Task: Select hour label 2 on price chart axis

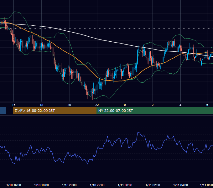Action: (x=153, y=105)
